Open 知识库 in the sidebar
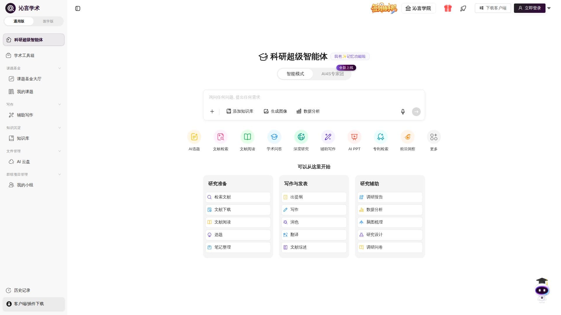The height and width of the screenshot is (315, 561). [x=34, y=138]
